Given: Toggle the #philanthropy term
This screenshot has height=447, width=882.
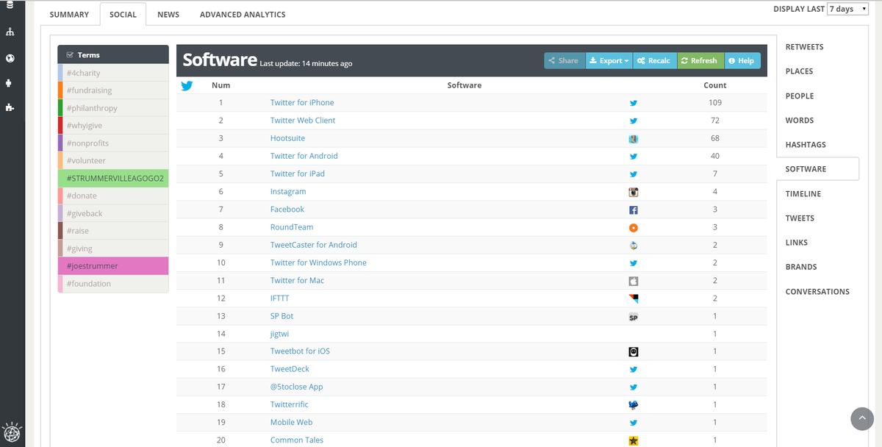Looking at the screenshot, I should [113, 108].
